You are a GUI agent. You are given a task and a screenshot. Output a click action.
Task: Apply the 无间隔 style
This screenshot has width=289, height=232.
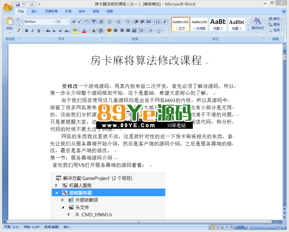[x=199, y=24]
